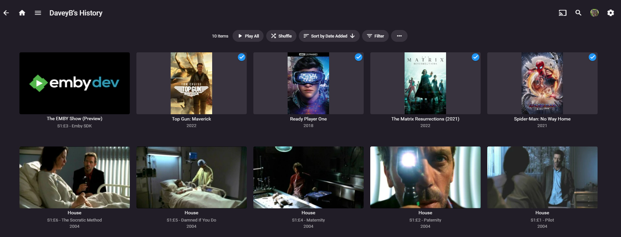The height and width of the screenshot is (237, 621).
Task: Click the S1:E1 - Pilot episode text
Action: click(542, 220)
